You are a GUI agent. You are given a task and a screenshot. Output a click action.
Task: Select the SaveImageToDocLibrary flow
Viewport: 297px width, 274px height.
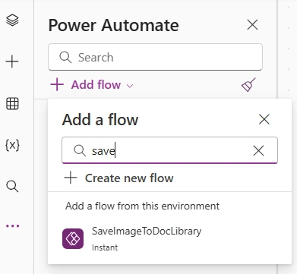click(169, 238)
